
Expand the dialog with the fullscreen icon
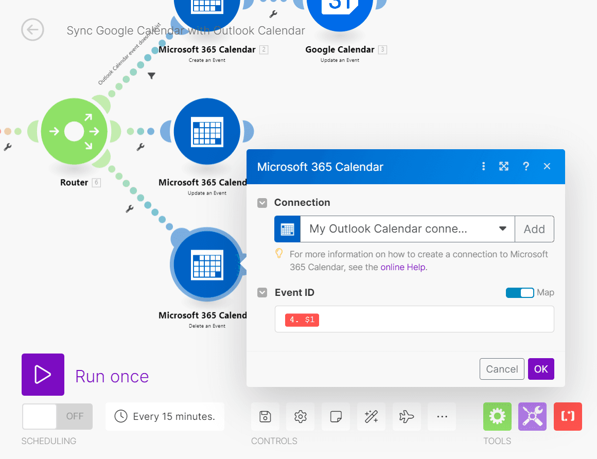504,166
